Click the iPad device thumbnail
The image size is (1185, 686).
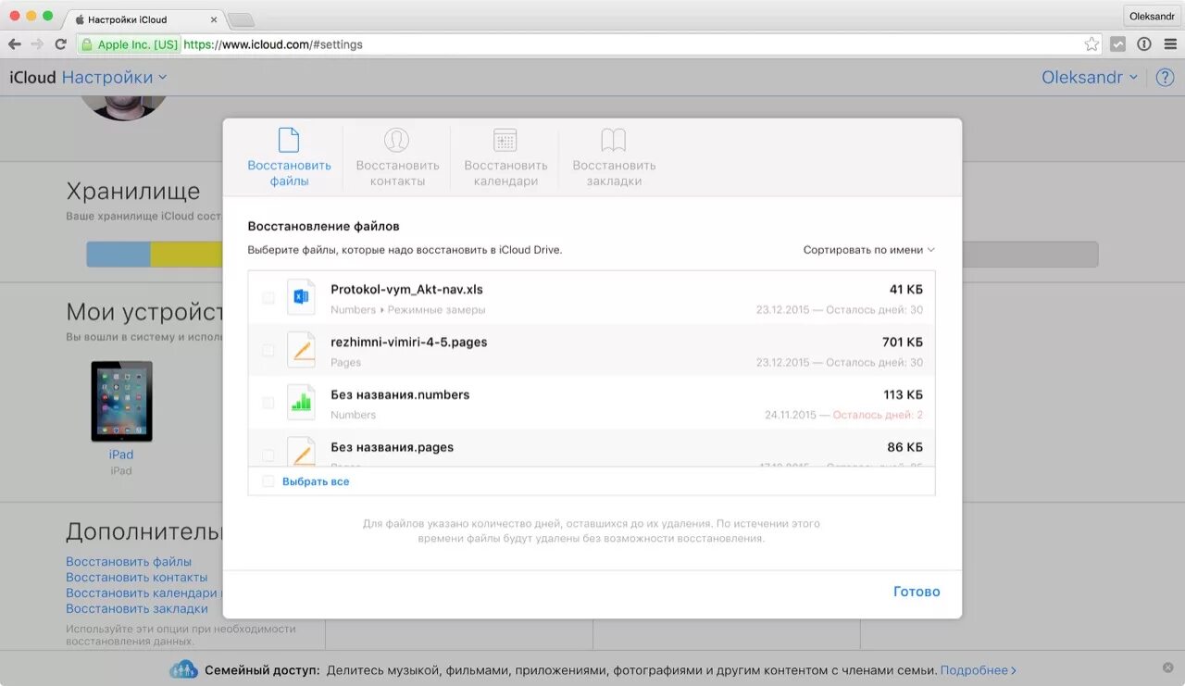121,401
